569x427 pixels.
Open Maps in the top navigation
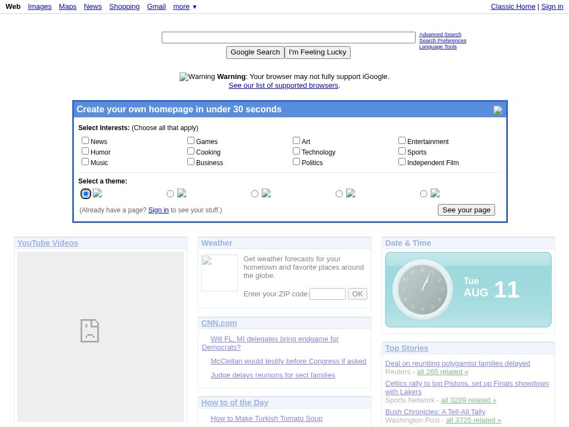(x=67, y=7)
